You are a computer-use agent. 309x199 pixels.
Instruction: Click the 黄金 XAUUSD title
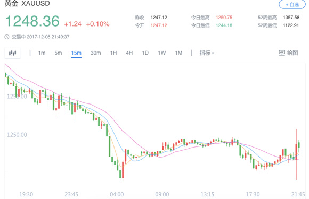pyautogui.click(x=27, y=3)
